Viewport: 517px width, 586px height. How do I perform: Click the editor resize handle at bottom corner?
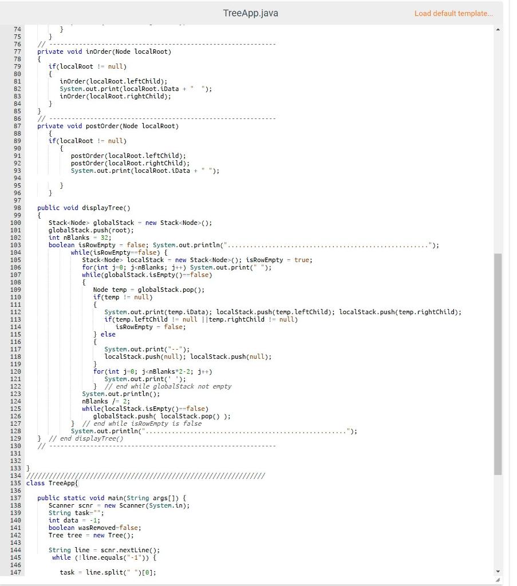tap(498, 580)
